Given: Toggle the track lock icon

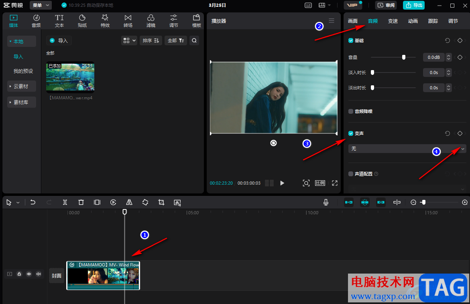Looking at the screenshot, I should pyautogui.click(x=19, y=274).
